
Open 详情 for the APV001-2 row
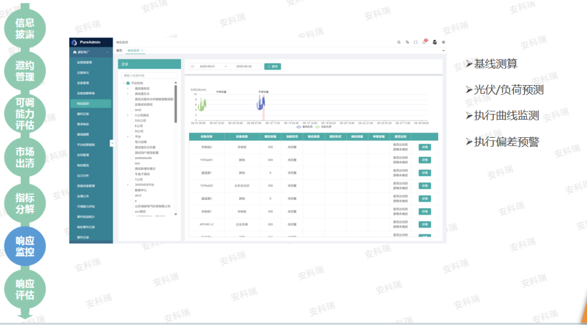pyautogui.click(x=424, y=225)
